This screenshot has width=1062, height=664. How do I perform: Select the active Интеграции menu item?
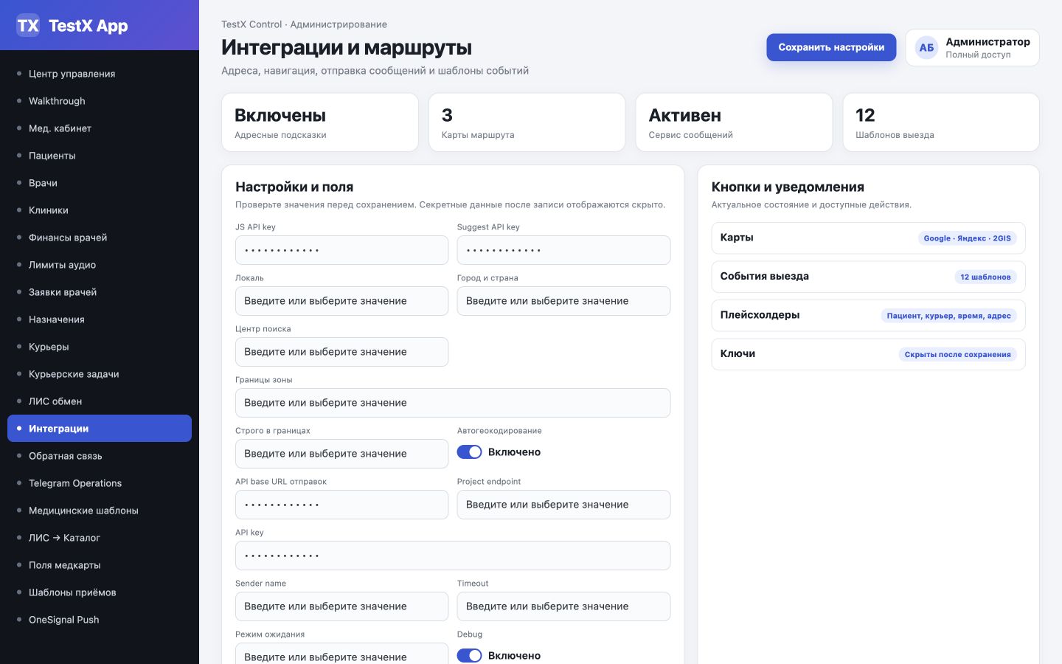100,429
